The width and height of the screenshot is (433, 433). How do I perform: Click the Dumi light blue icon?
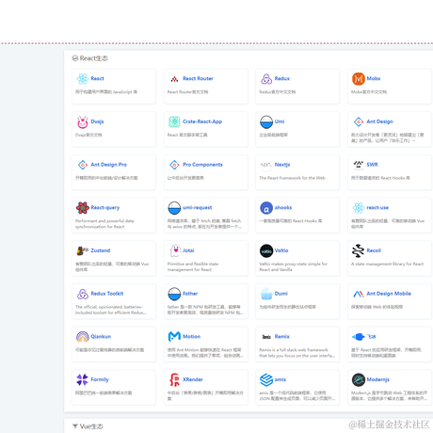coord(266,294)
